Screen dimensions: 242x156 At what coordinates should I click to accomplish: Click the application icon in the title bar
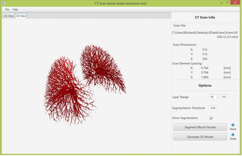pos(4,3)
